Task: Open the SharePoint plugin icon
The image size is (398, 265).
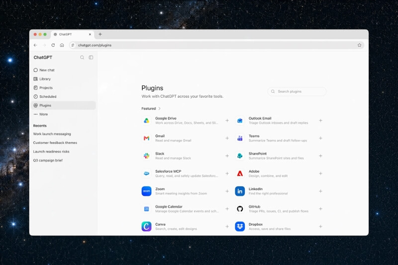Action: coord(240,156)
